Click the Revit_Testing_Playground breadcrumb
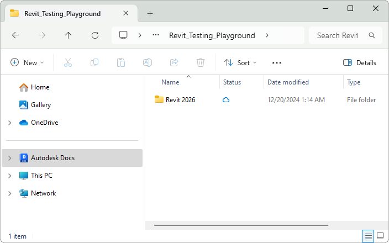This screenshot has height=243, width=389. tap(212, 35)
